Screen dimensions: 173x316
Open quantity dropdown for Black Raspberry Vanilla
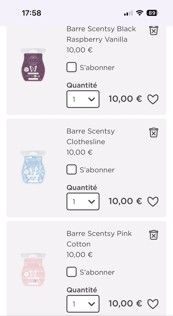click(83, 99)
